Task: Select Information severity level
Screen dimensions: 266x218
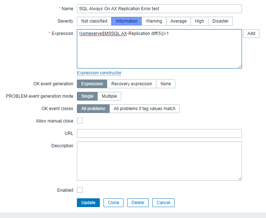Action: (126, 21)
